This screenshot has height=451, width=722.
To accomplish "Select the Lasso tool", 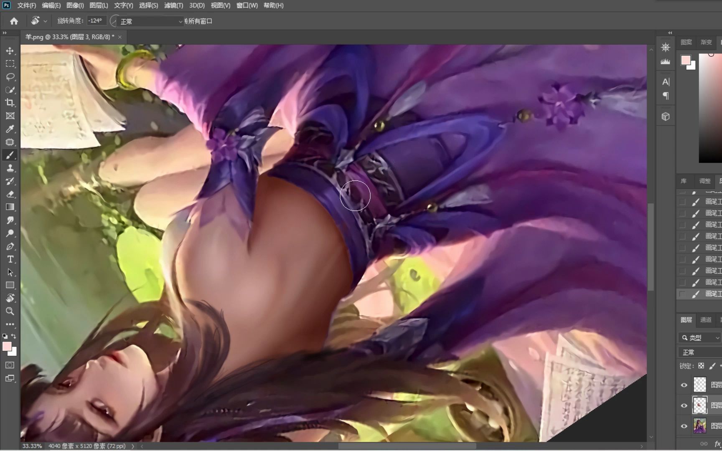I will coord(10,77).
